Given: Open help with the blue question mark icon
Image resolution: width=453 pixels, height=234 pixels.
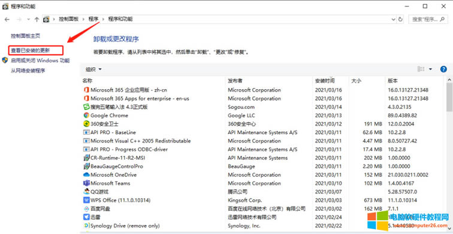Looking at the screenshot, I should point(443,69).
